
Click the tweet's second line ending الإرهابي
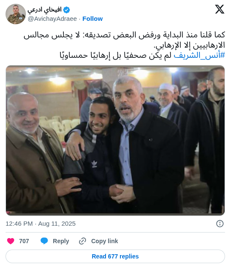[x=189, y=45]
